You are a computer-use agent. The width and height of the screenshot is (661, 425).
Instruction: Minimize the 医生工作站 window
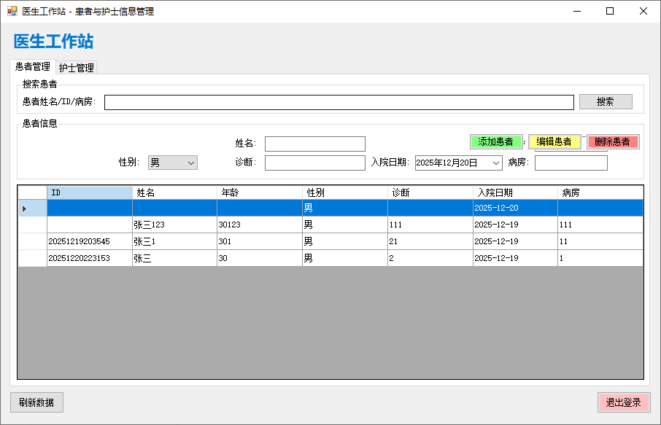click(x=577, y=12)
